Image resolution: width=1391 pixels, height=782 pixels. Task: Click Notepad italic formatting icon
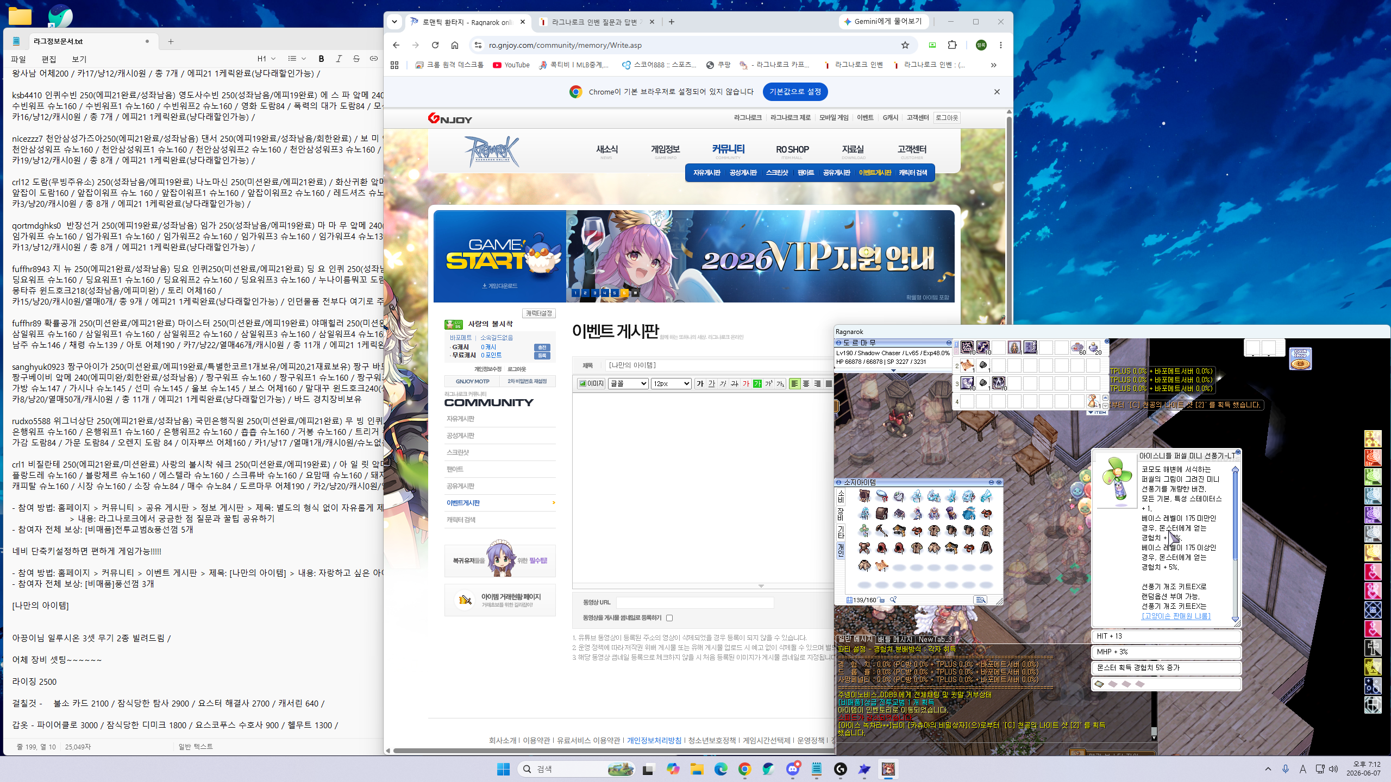tap(339, 59)
